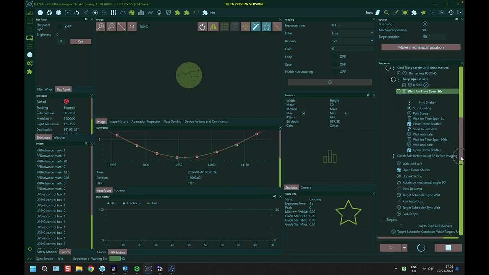Viewport: 489px width, 275px height.
Task: Switch to the Plate Solving tab
Action: (172, 121)
